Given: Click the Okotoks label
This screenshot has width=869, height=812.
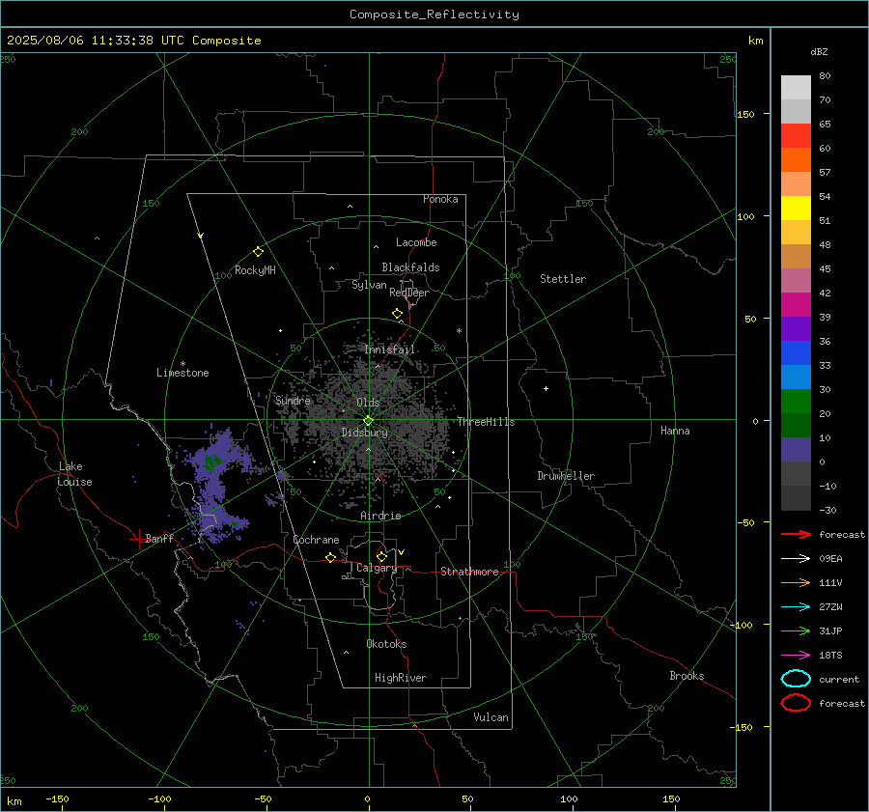Looking at the screenshot, I should pos(386,644).
